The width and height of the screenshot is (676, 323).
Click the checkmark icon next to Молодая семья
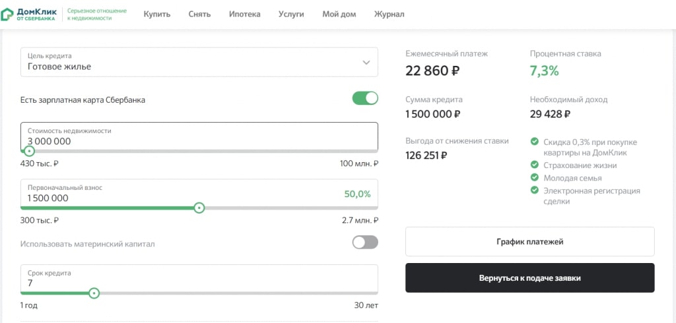535,178
